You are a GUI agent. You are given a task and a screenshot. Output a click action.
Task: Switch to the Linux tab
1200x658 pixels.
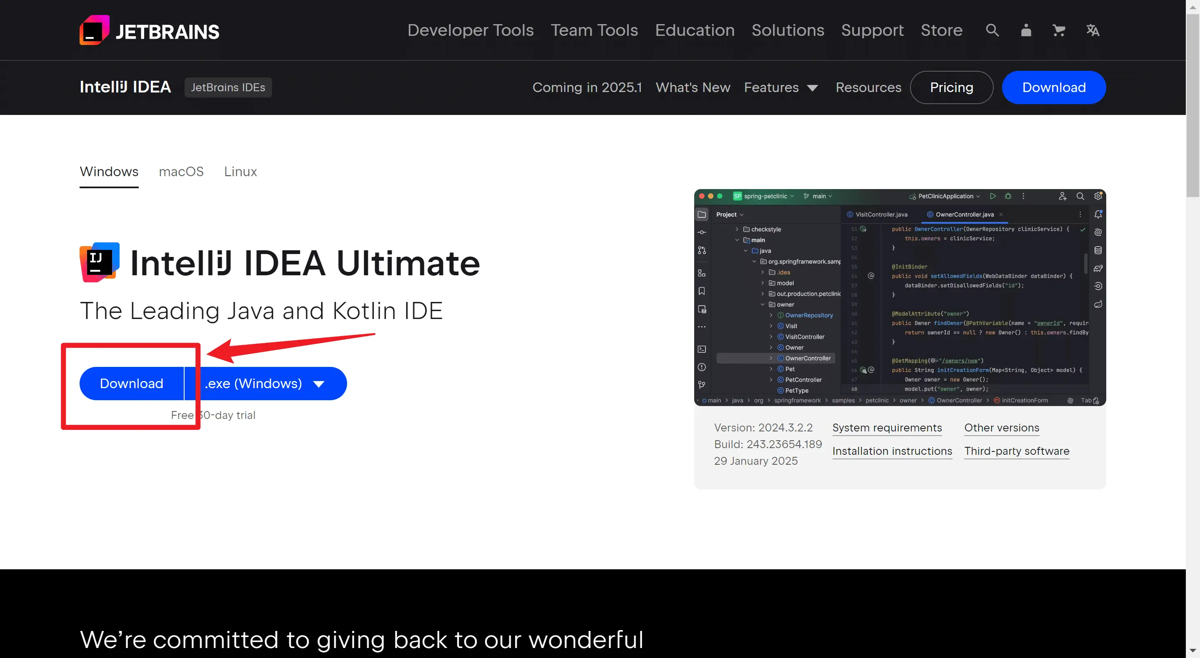(x=240, y=172)
